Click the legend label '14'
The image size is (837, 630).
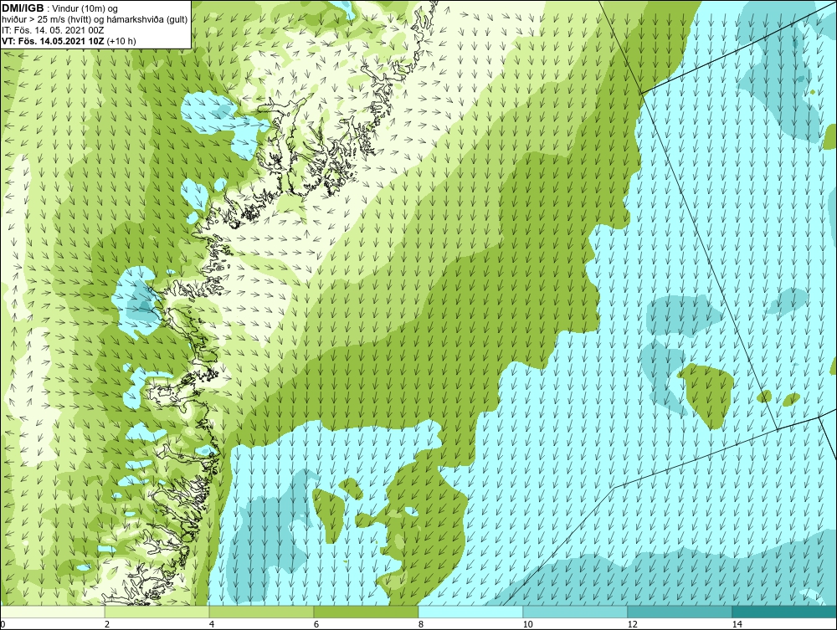[x=737, y=624]
